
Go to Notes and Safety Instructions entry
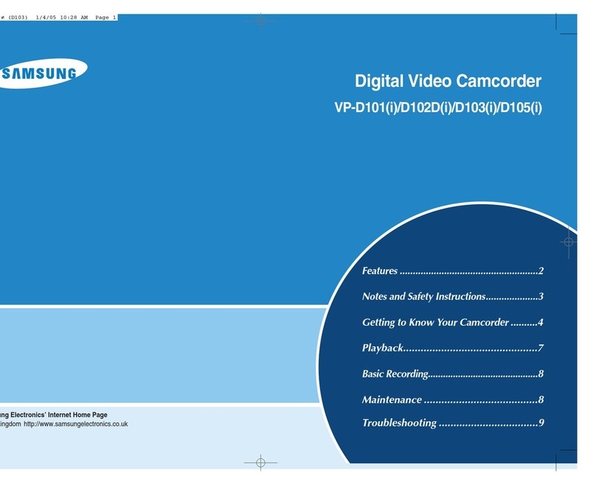(x=453, y=296)
